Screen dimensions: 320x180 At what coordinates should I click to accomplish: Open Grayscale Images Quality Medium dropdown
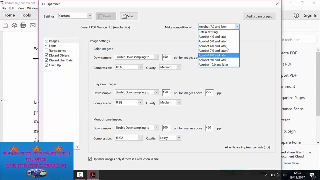(x=170, y=102)
